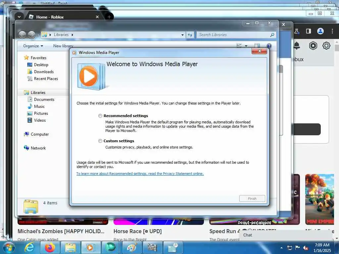The height and width of the screenshot is (254, 339).
Task: Open the Organize menu in Explorer
Action: [33, 46]
